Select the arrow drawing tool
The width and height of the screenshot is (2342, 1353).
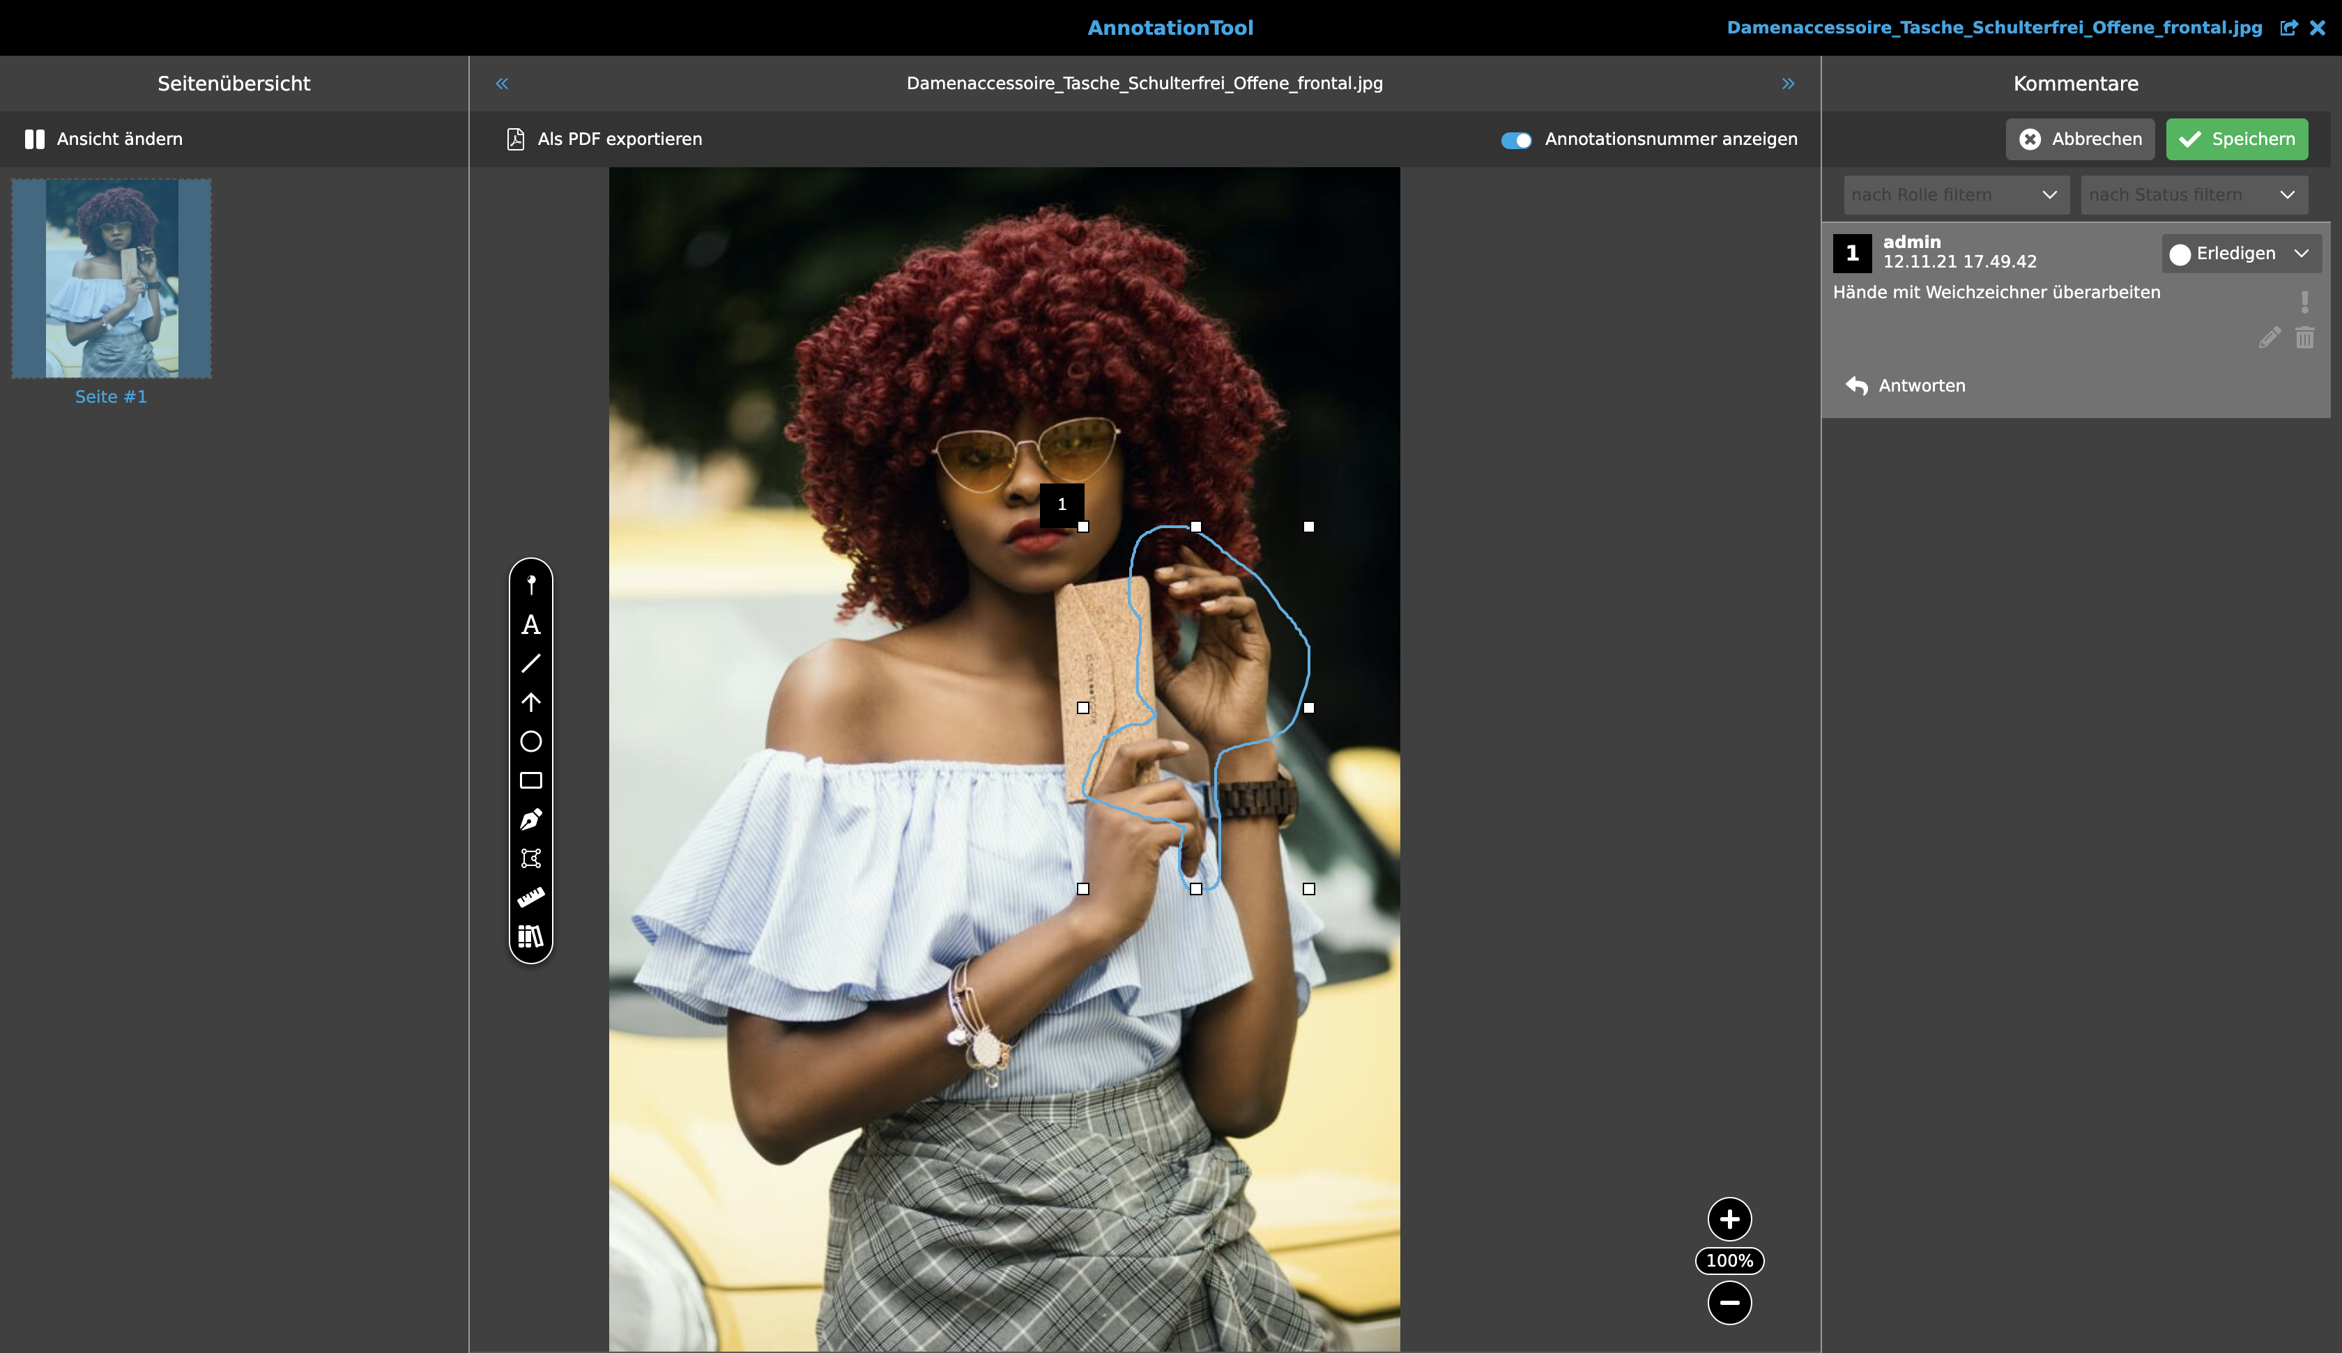[x=530, y=702]
